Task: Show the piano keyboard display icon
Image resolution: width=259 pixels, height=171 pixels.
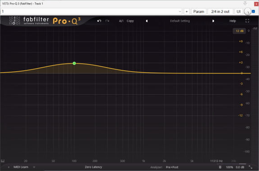Action: 3,161
